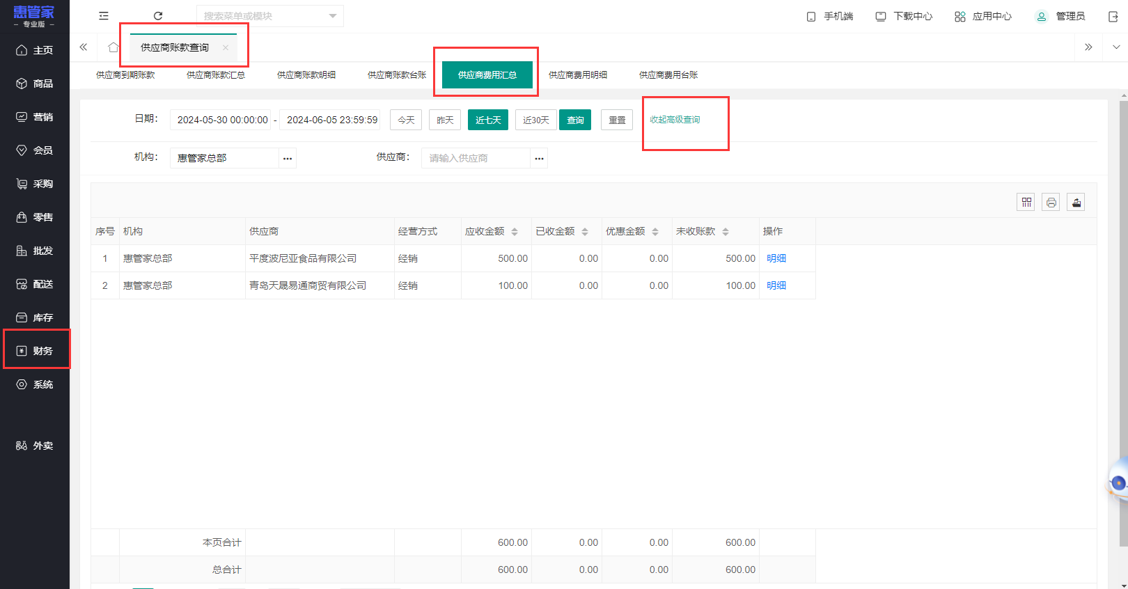Open the column settings grid icon
The image size is (1128, 589).
tap(1026, 203)
